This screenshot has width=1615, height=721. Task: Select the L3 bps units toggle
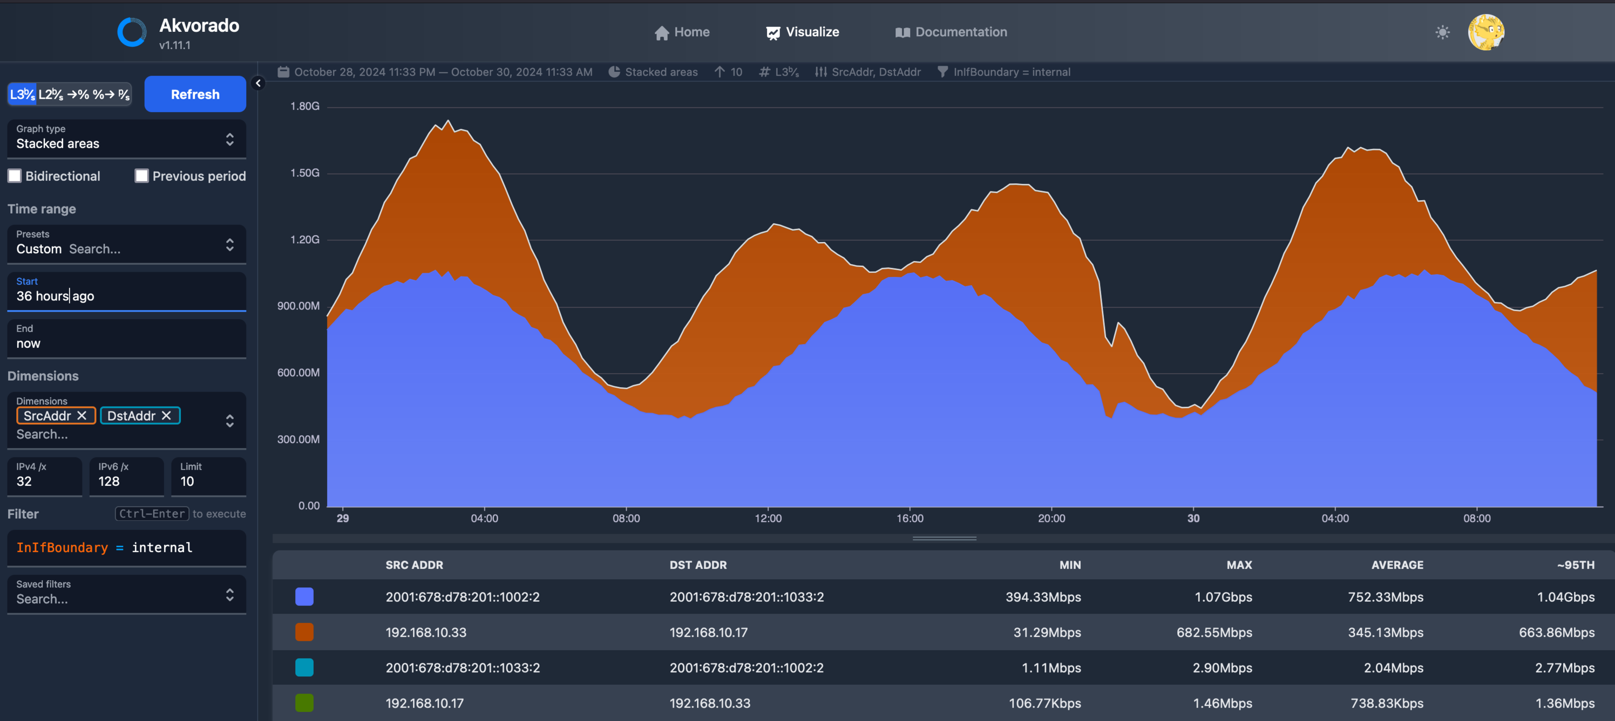[22, 94]
